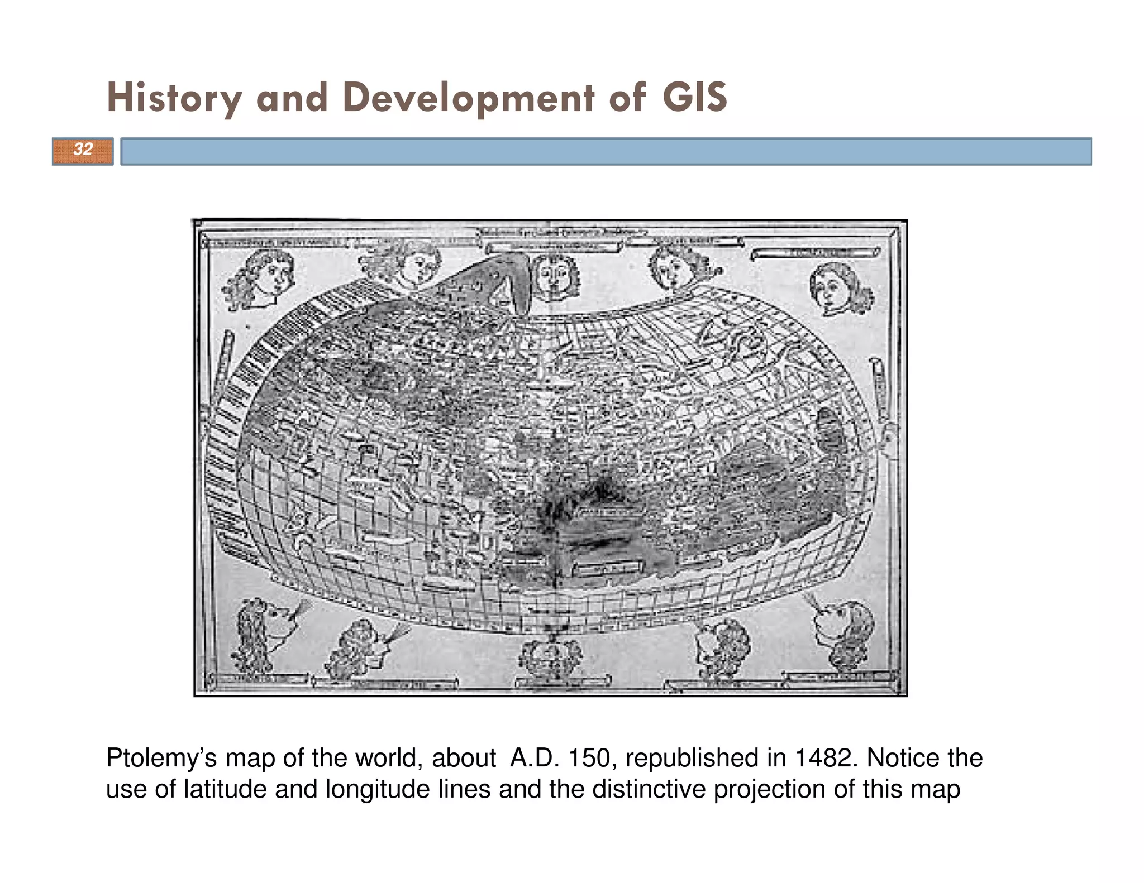Click the blue horizontal bar under the title

[606, 151]
